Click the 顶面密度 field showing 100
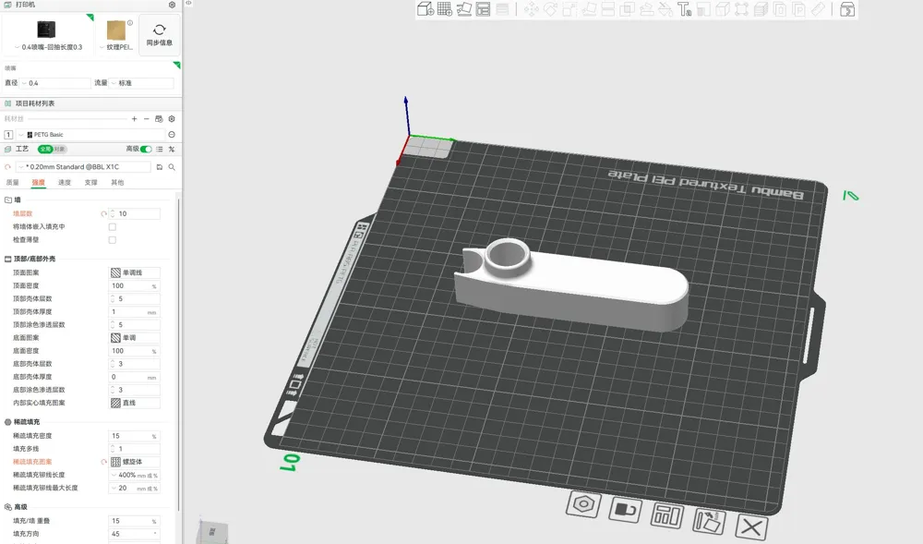The image size is (923, 544). tap(135, 286)
